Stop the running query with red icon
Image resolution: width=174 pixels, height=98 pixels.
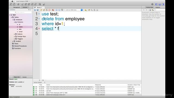coord(49,10)
